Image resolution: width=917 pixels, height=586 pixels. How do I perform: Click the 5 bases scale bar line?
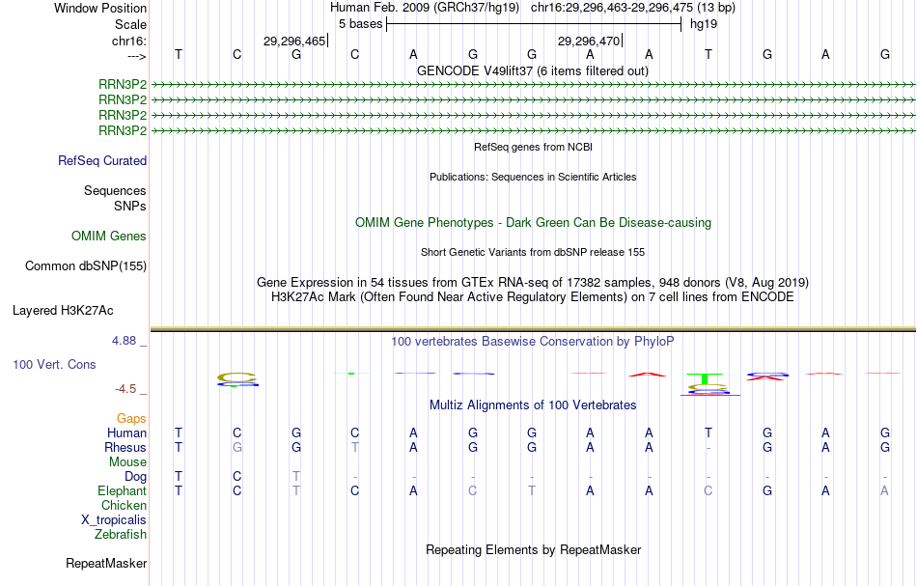[x=534, y=24]
